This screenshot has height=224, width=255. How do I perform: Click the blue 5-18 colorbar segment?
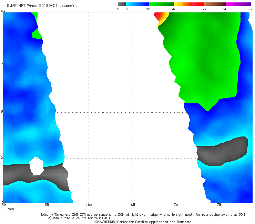(137, 4)
